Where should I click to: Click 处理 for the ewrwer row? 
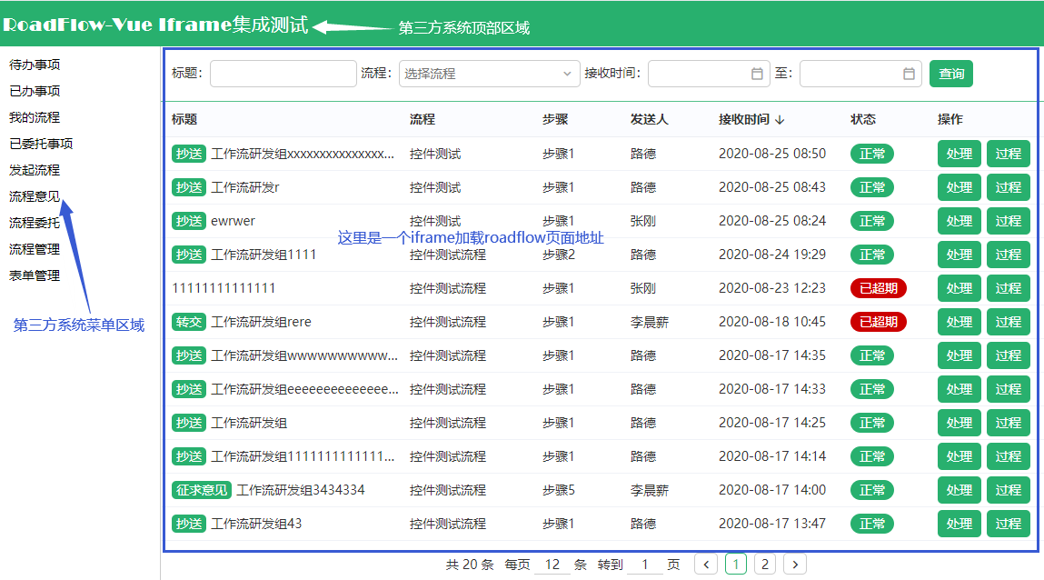click(x=959, y=221)
